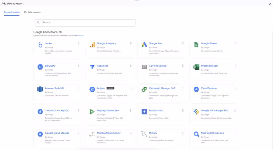Viewport: 273px width, 150px height.
Task: Open BigQuery card three-dot menu
Action: click(x=79, y=66)
